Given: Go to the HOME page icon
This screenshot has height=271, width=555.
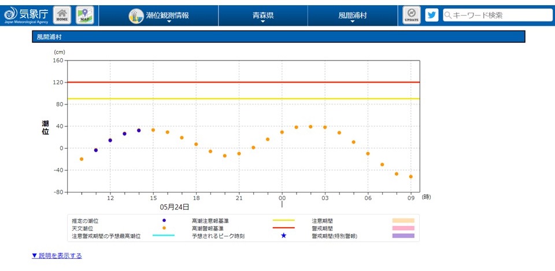Looking at the screenshot, I should 62,16.
